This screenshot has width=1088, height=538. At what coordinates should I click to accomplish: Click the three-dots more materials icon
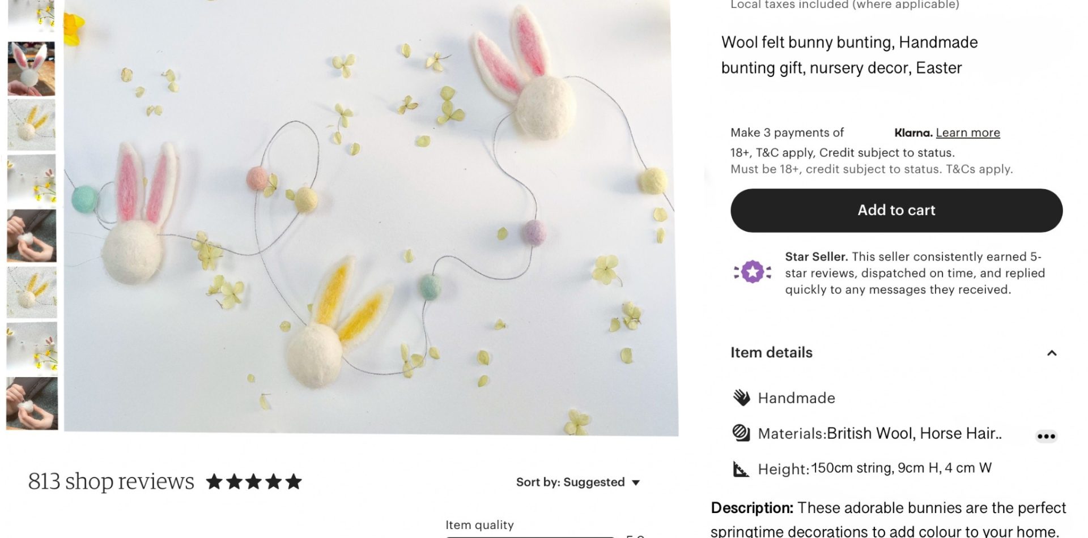[x=1046, y=436]
